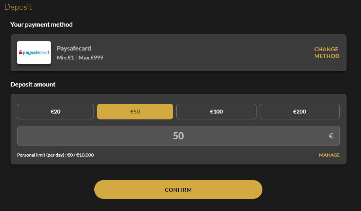
Task: Pick the €200 preset amount
Action: tap(300, 112)
